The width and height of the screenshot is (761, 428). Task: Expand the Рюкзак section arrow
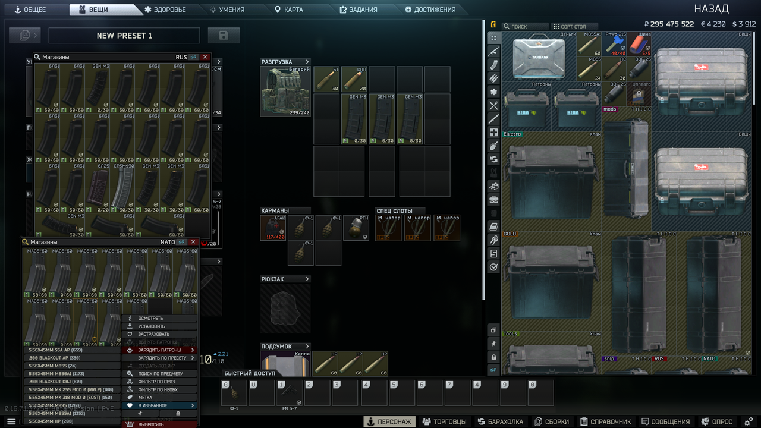[x=307, y=279]
